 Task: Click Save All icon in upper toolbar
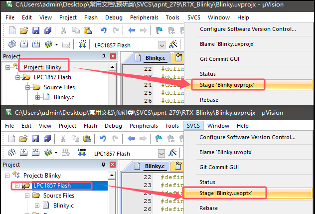pos(47,31)
